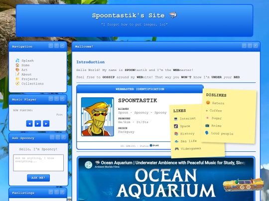Click the WEBMASTER IDENTIFICATION card header
269x201 pixels.
point(140,89)
